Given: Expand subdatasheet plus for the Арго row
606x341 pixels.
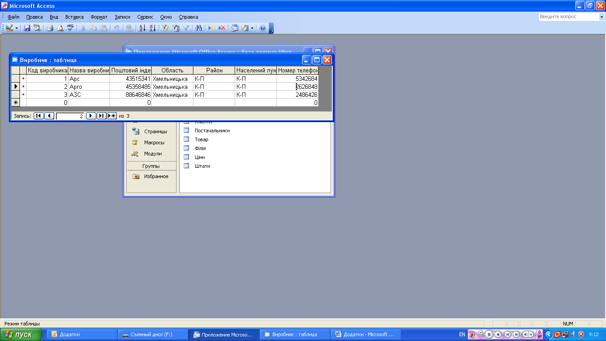Looking at the screenshot, I should point(23,87).
